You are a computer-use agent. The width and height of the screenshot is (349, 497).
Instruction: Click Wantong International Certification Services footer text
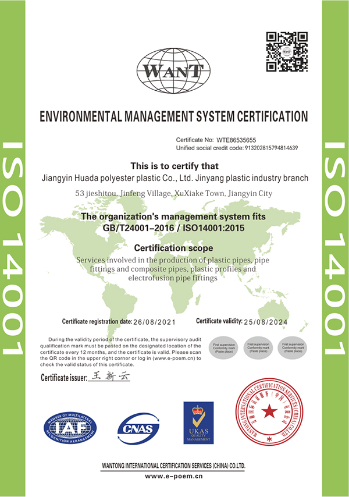click(173, 466)
